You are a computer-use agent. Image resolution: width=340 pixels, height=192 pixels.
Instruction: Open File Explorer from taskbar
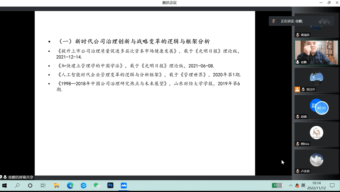tap(57, 185)
